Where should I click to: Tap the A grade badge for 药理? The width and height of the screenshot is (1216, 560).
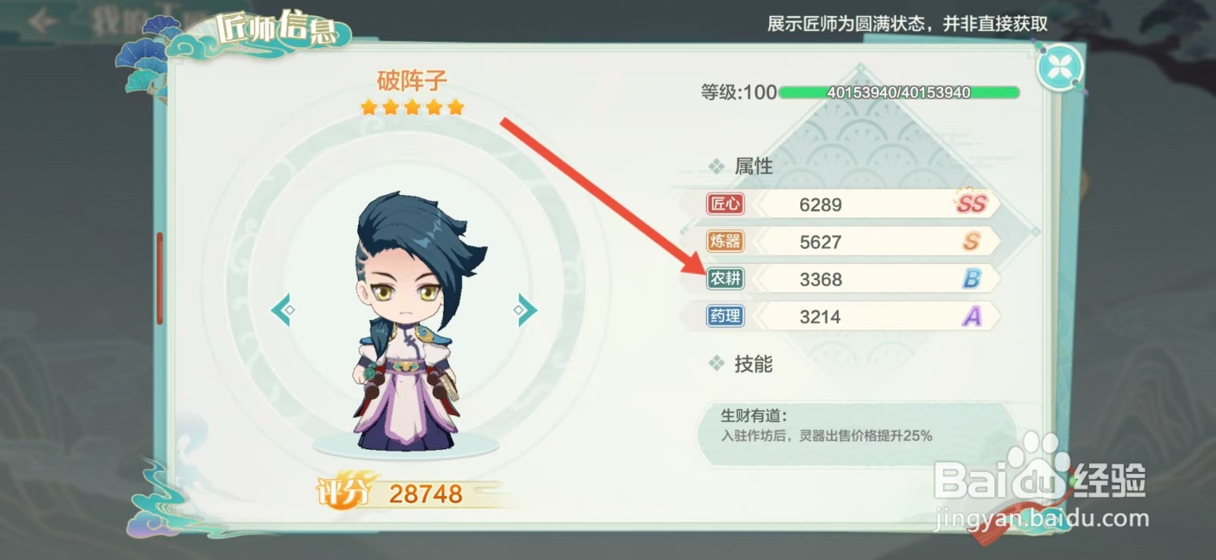pos(972,316)
